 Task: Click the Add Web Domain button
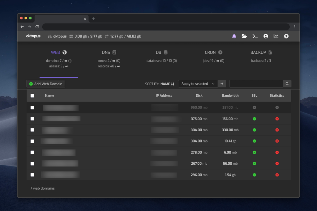pyautogui.click(x=46, y=84)
